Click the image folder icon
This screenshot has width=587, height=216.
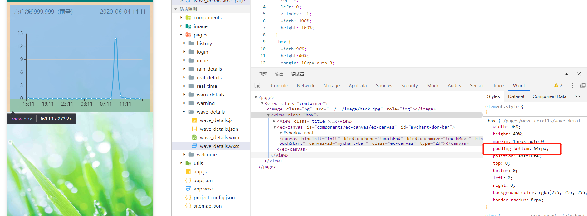point(188,26)
